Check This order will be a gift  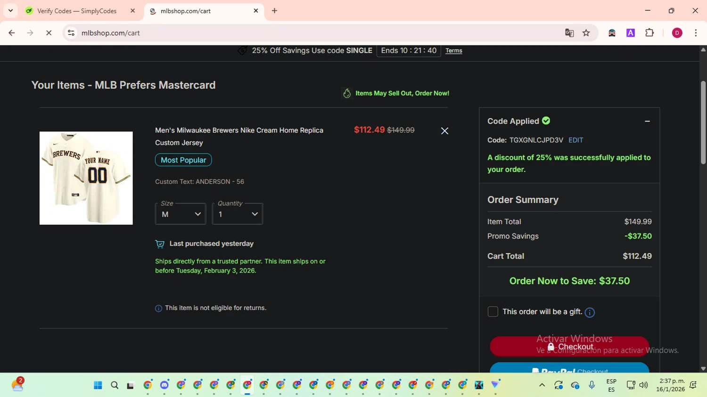pos(493,312)
